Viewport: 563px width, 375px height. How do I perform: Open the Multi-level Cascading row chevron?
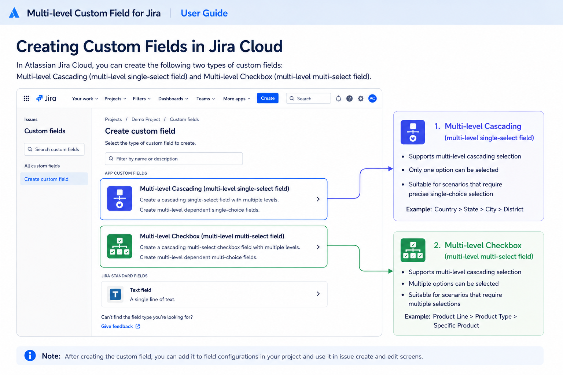coord(318,199)
